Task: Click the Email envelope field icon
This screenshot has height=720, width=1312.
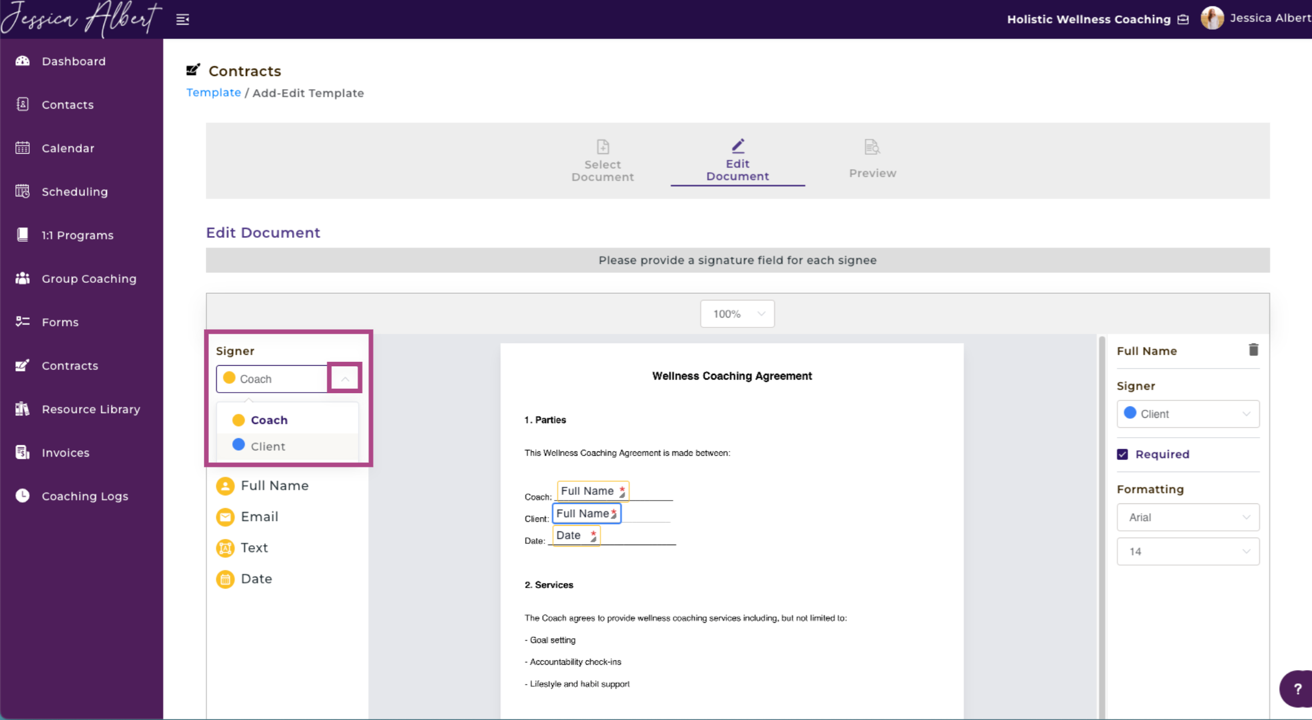Action: point(225,517)
